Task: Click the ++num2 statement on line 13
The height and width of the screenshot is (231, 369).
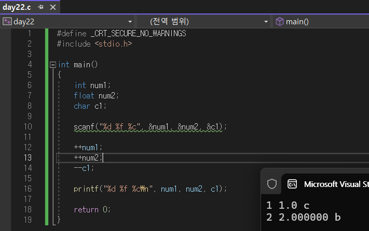Action: (88, 158)
